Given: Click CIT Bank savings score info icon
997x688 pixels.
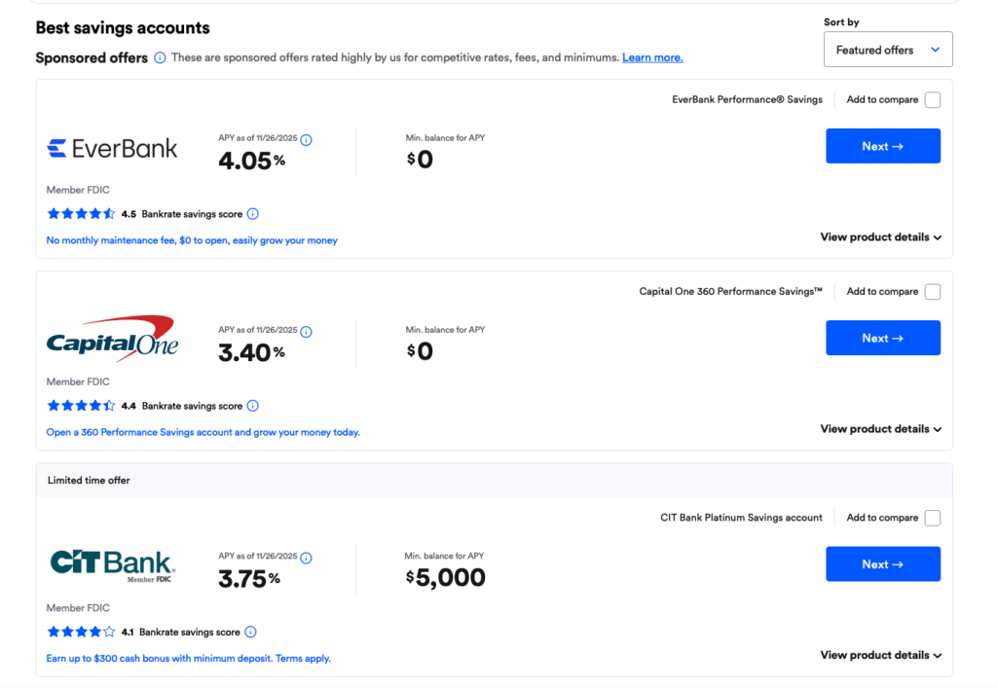Looking at the screenshot, I should (250, 632).
